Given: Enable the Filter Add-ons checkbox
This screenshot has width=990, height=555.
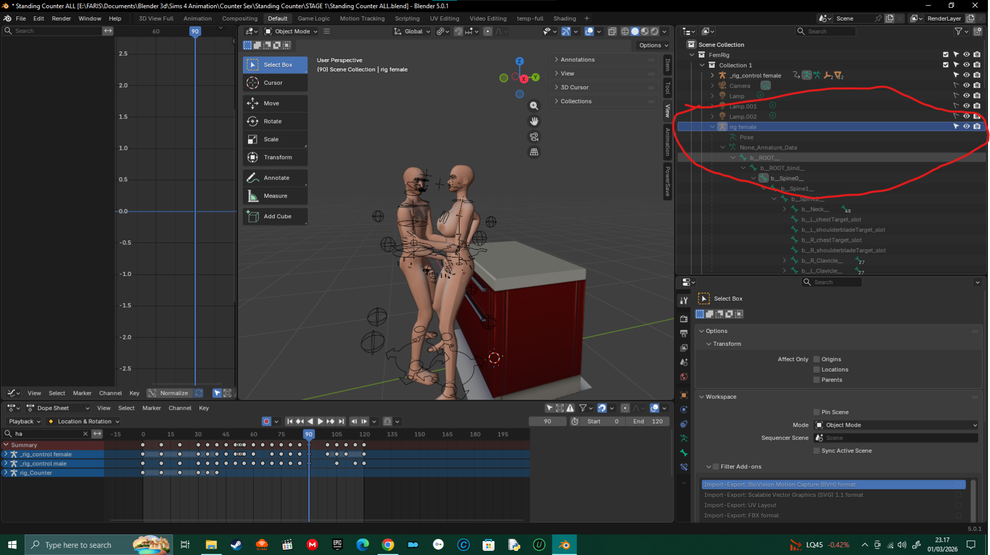Looking at the screenshot, I should point(716,467).
